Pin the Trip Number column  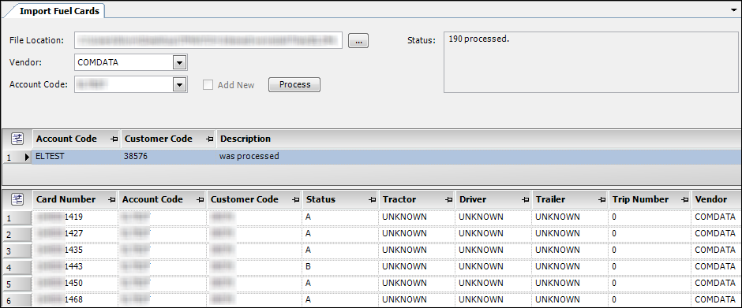(x=686, y=200)
